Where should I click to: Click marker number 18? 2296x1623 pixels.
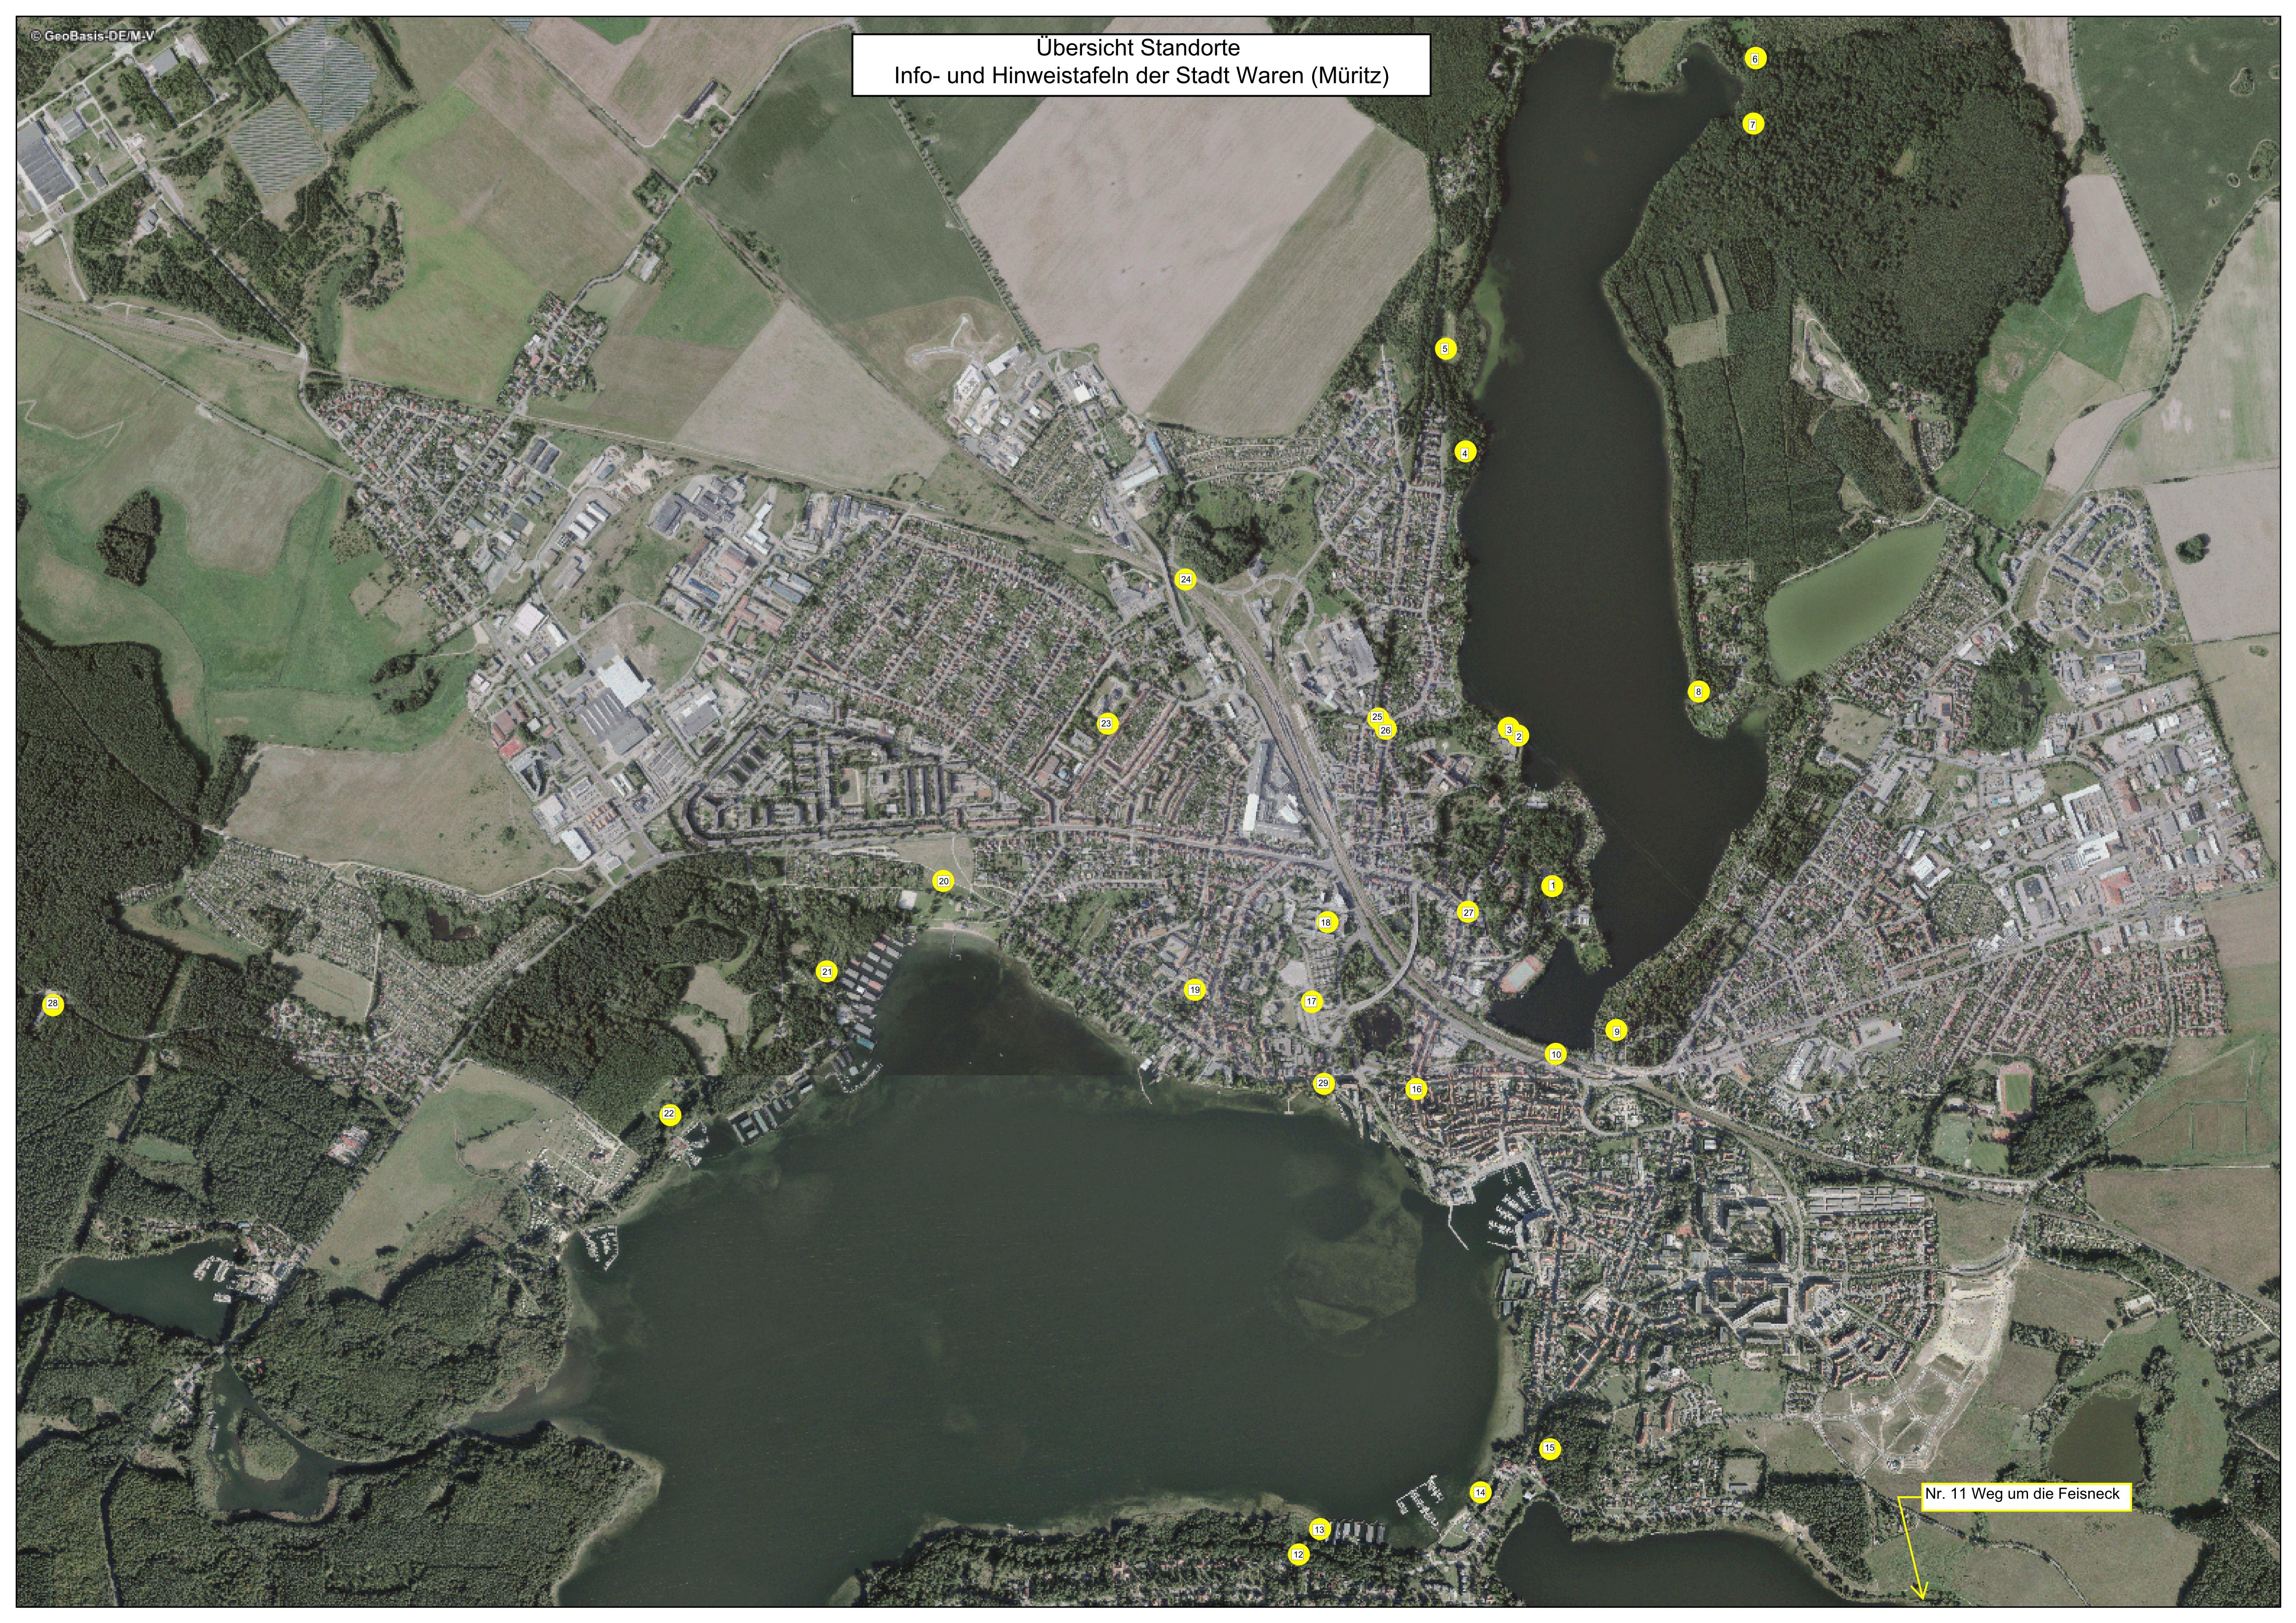click(x=1326, y=923)
